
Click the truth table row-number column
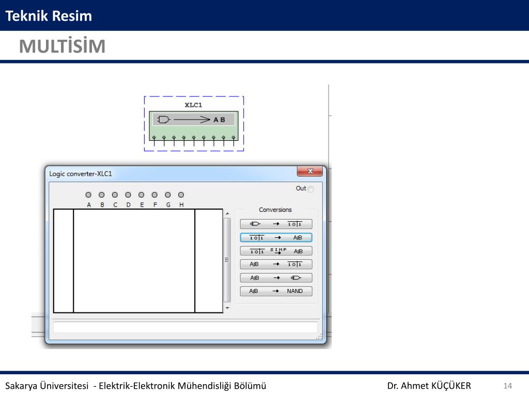coord(64,261)
